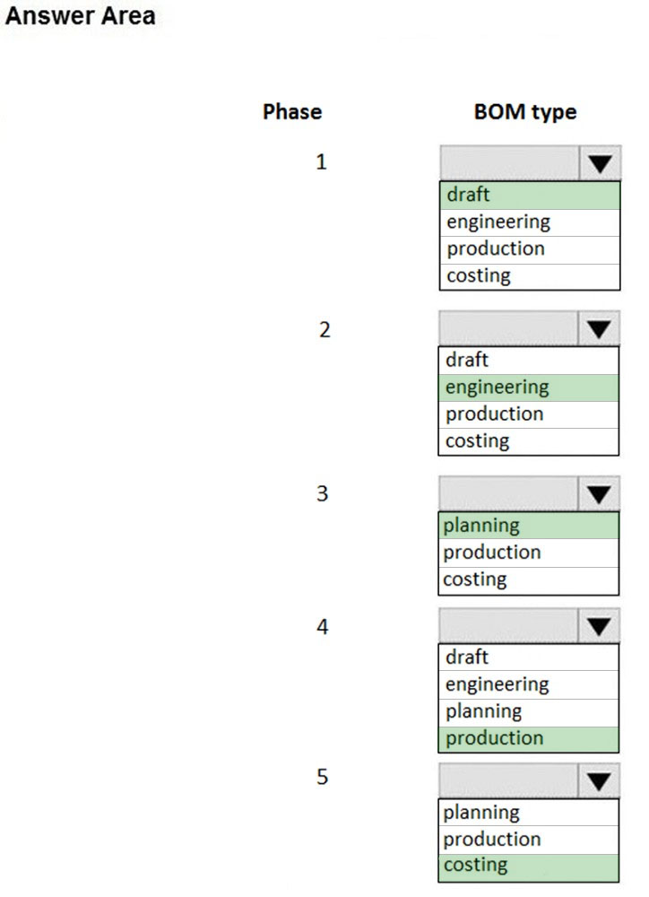The image size is (649, 897).
Task: Pick production in Phase 1 list
Action: pyautogui.click(x=530, y=249)
